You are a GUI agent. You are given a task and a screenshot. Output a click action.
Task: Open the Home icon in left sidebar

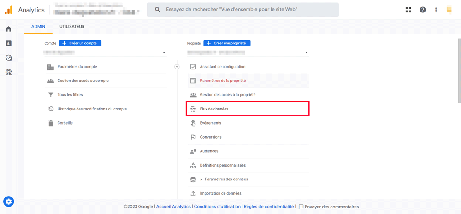(x=8, y=29)
